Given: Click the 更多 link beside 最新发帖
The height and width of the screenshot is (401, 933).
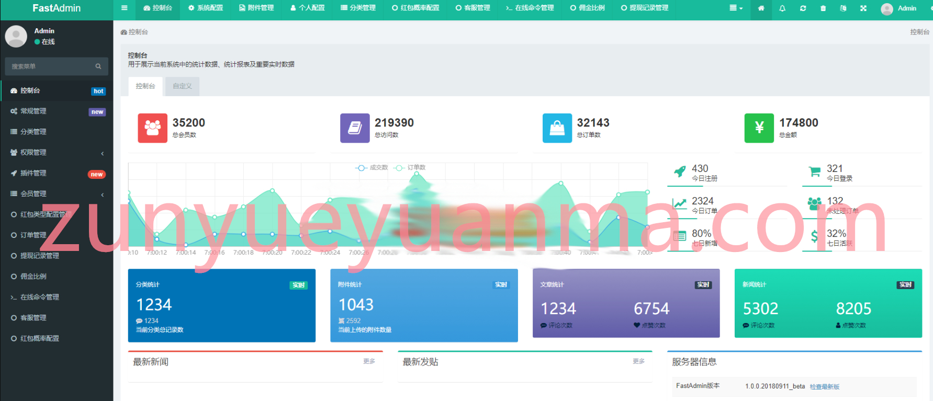Looking at the screenshot, I should point(639,361).
